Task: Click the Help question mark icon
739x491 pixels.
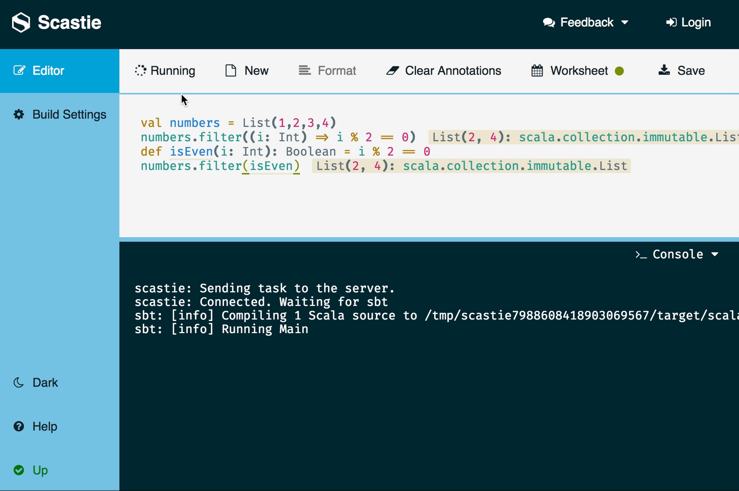Action: (19, 426)
